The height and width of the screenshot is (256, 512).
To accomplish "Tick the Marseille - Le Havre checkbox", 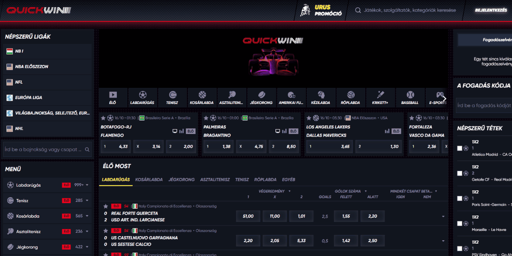I will 460,224.
